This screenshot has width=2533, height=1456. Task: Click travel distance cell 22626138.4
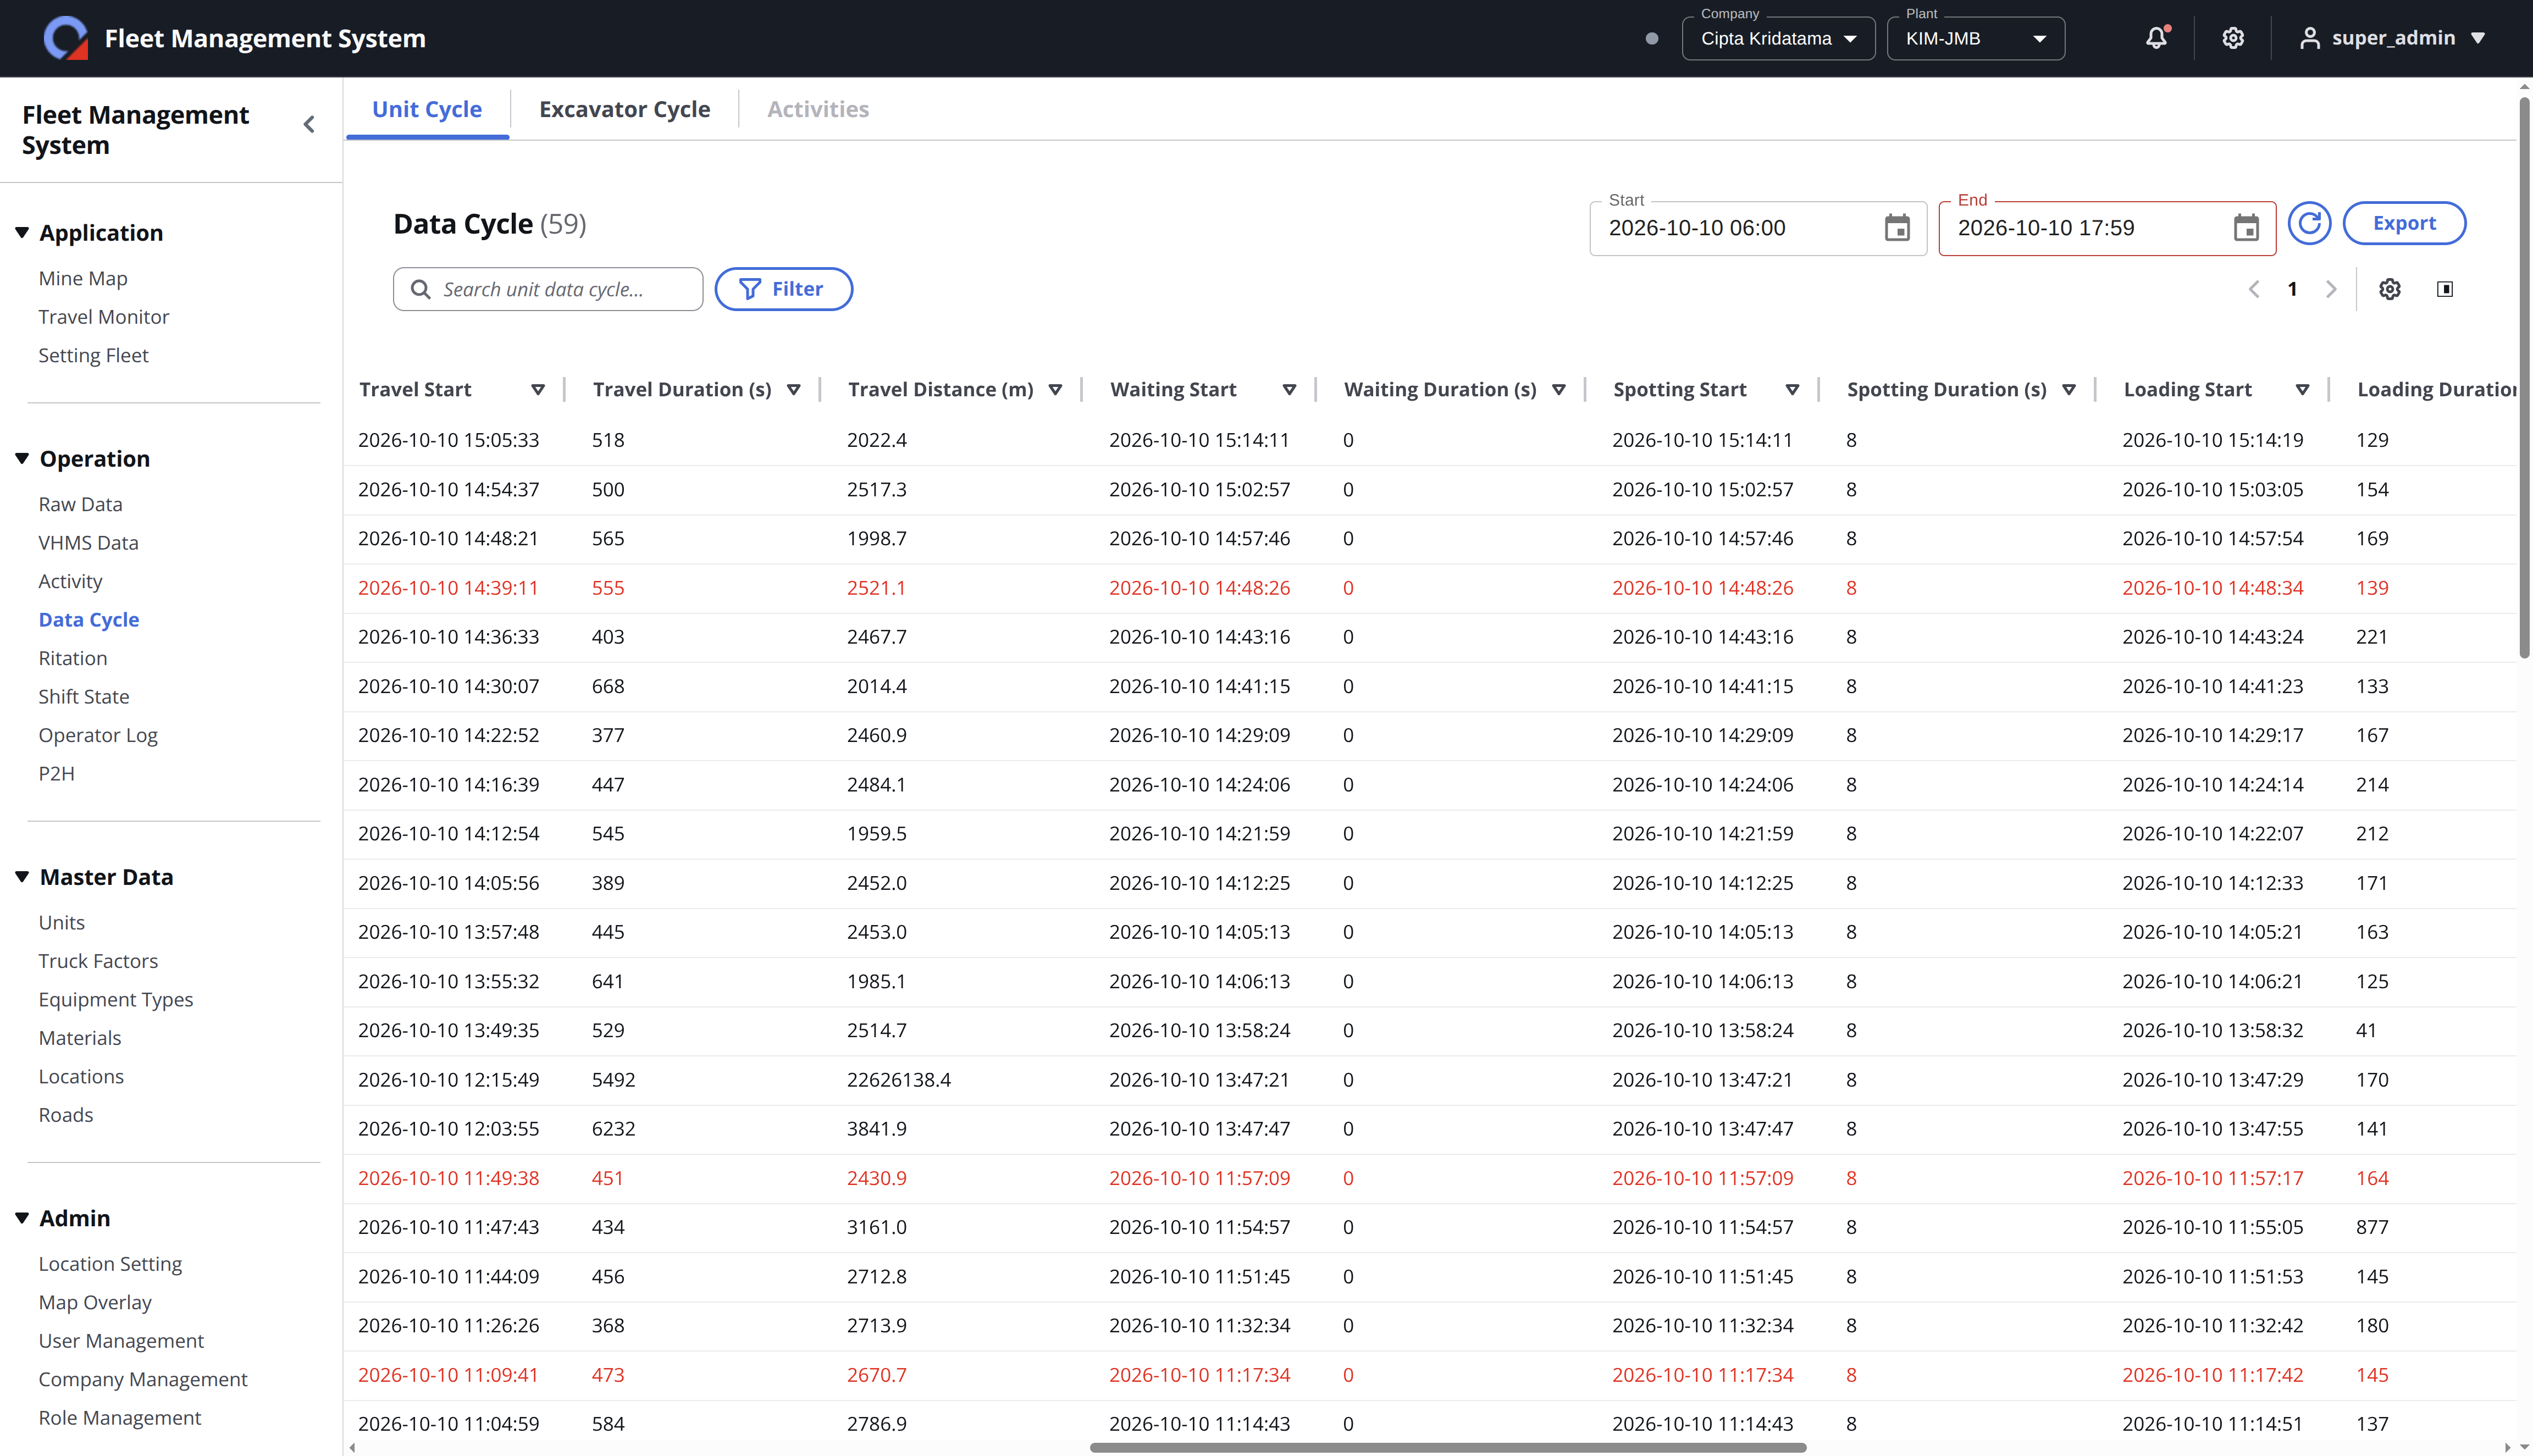coord(898,1080)
